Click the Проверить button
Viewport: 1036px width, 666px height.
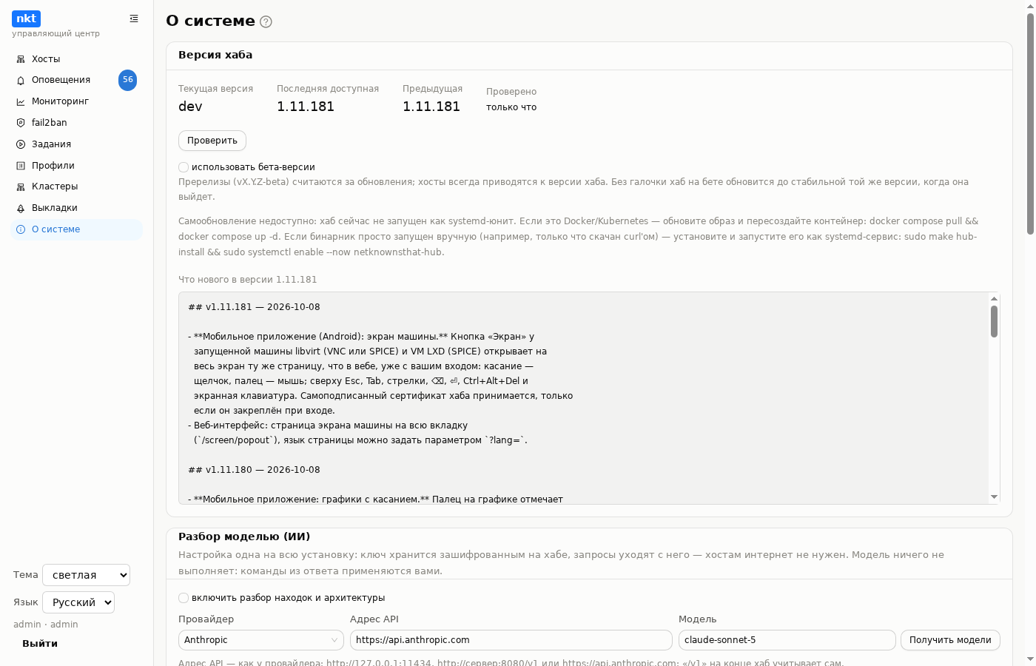(212, 141)
